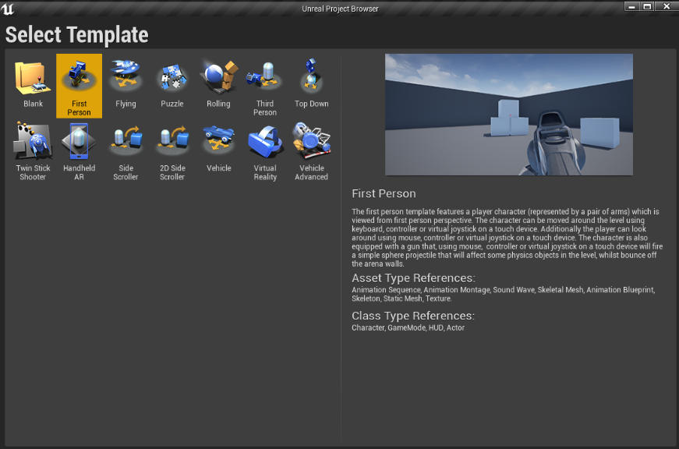Click the First Person preview image
The height and width of the screenshot is (449, 679).
coord(508,115)
